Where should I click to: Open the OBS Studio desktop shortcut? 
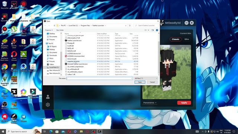coord(4,105)
